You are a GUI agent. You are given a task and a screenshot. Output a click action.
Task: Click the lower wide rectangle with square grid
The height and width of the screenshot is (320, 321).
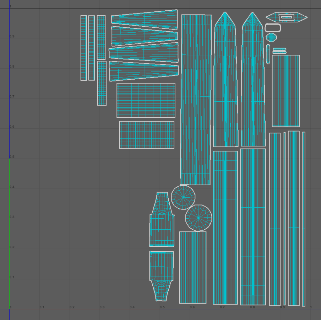[147, 135]
